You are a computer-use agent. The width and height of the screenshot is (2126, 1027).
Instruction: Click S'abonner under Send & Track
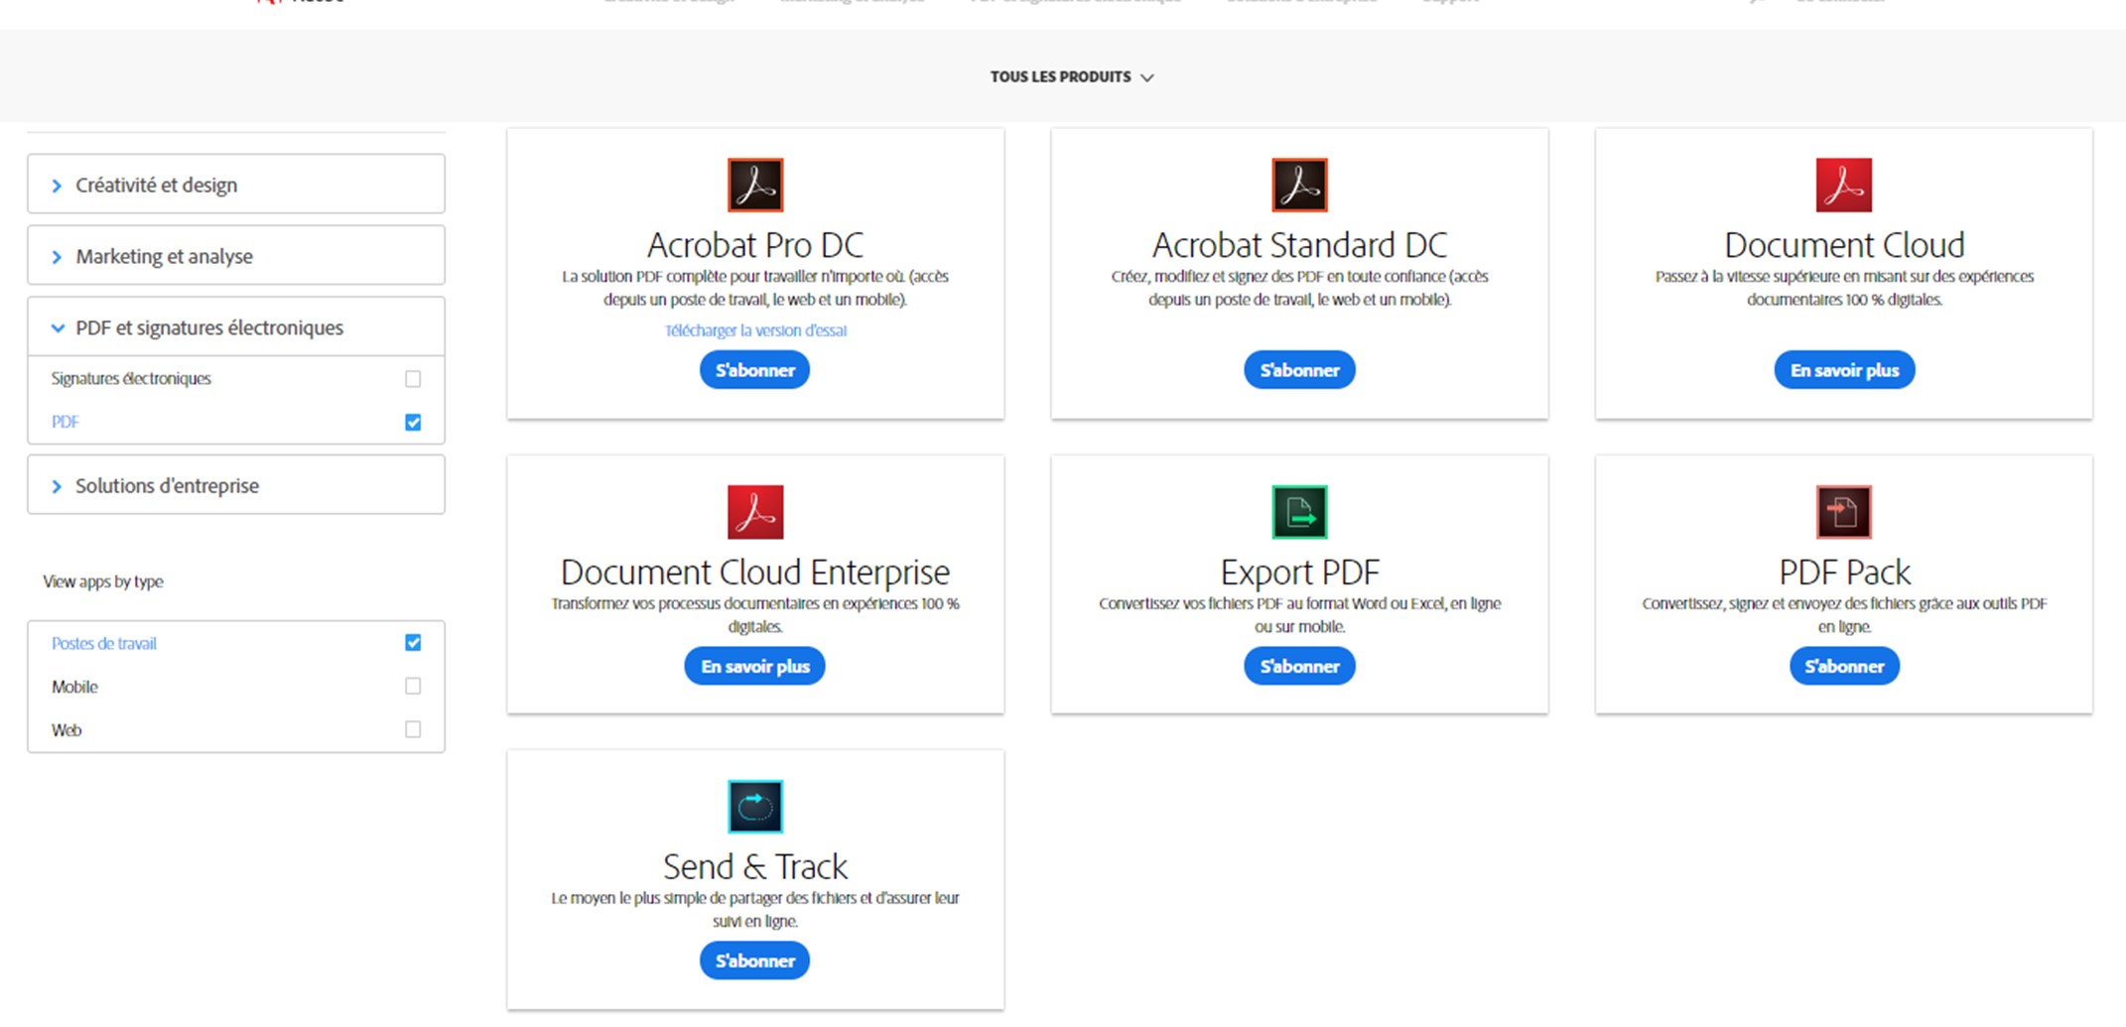click(x=754, y=961)
